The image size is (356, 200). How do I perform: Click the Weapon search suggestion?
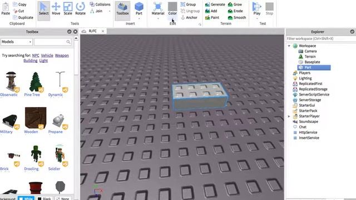(62, 56)
